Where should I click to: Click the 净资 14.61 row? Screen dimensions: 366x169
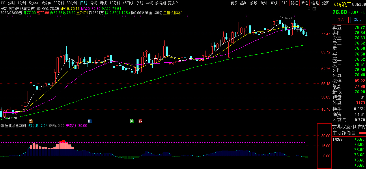click(x=349, y=114)
